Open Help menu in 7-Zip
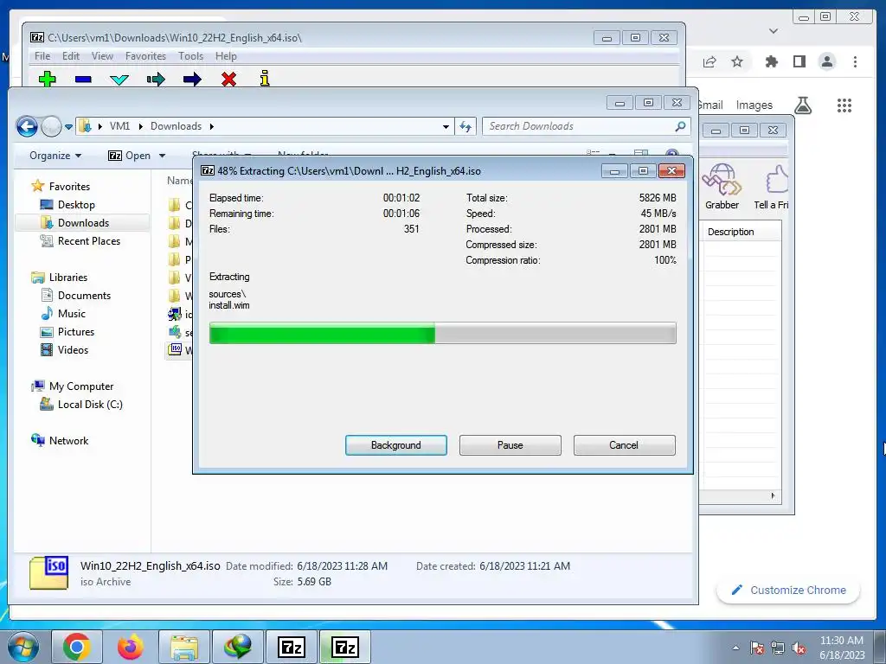The width and height of the screenshot is (886, 664). pos(226,56)
